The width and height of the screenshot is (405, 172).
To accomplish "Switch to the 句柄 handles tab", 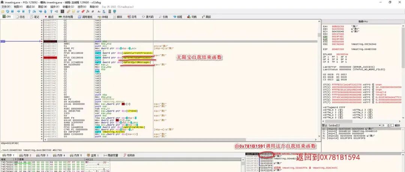I will pyautogui.click(x=192, y=17).
